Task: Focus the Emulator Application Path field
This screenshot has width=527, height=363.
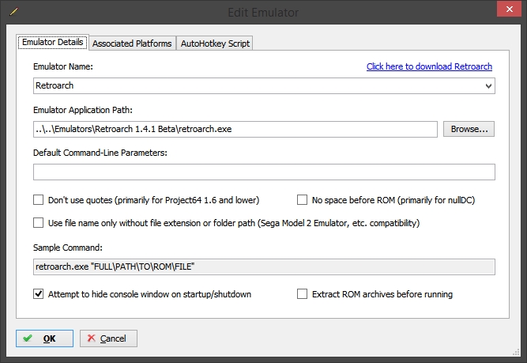Action: pos(235,129)
